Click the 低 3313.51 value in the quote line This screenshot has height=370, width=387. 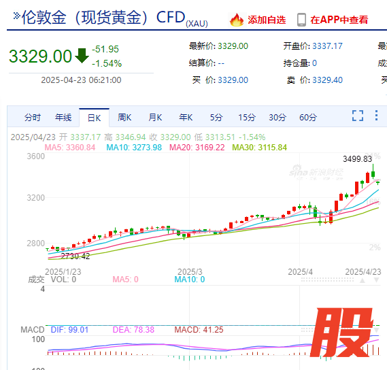tap(215, 137)
